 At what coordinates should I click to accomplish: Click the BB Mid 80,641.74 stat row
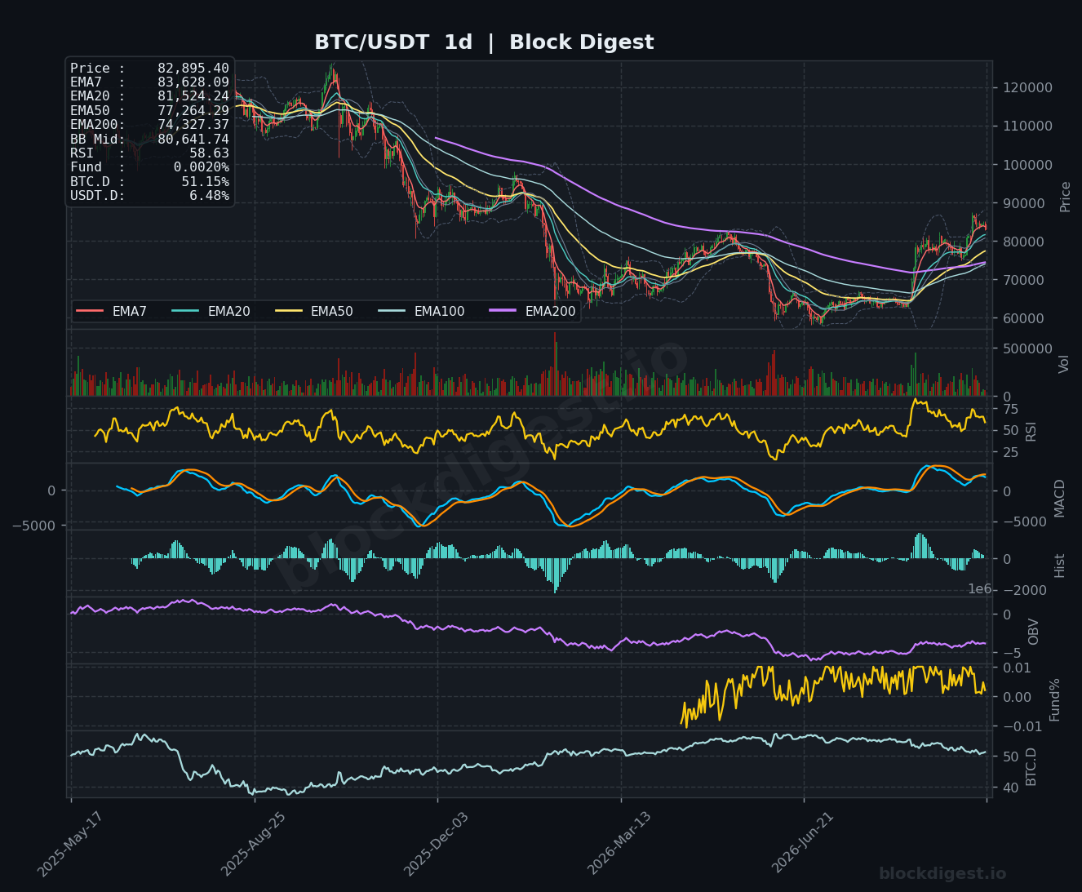149,139
